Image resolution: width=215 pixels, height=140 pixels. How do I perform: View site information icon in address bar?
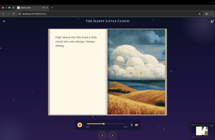[x=20, y=14]
